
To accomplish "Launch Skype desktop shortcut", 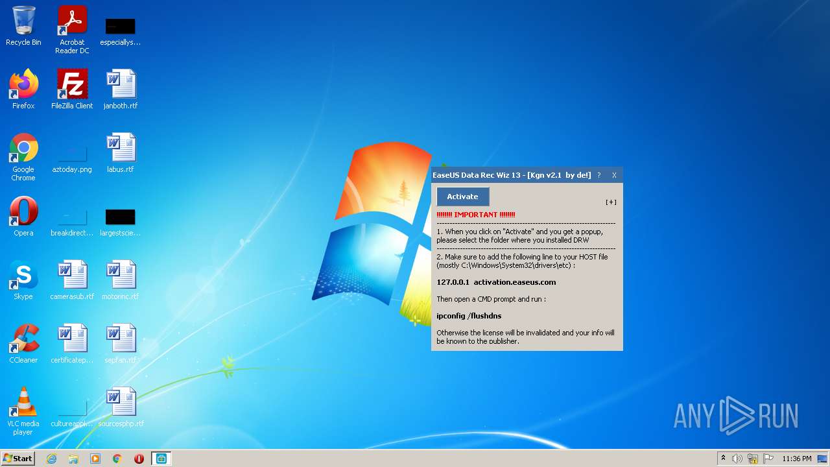I will point(23,280).
